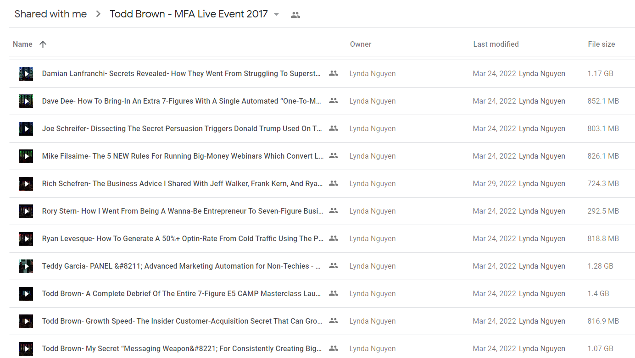Click Mar 24, 2022 date on Teddy Garcia row

point(495,266)
